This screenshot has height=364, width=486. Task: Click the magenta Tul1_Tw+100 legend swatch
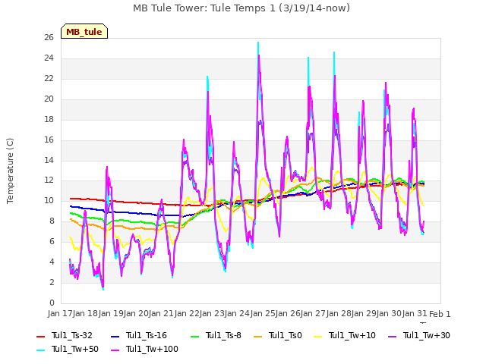pyautogui.click(x=115, y=350)
